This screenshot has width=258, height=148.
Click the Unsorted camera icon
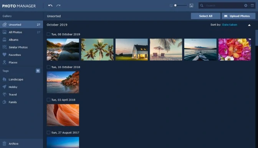(x=5, y=24)
